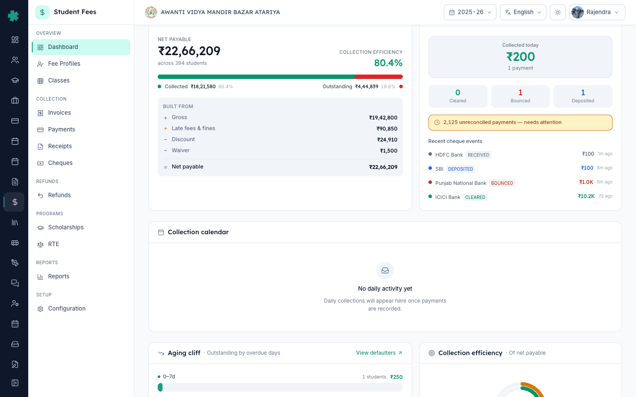Open the bus transport icon in rail
Viewport: 636px width, 397px height.
click(x=15, y=243)
